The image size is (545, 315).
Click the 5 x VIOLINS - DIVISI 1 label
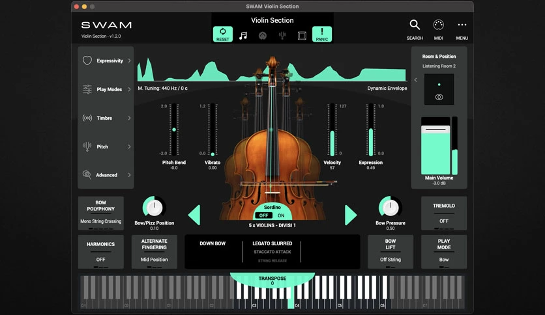tap(272, 225)
